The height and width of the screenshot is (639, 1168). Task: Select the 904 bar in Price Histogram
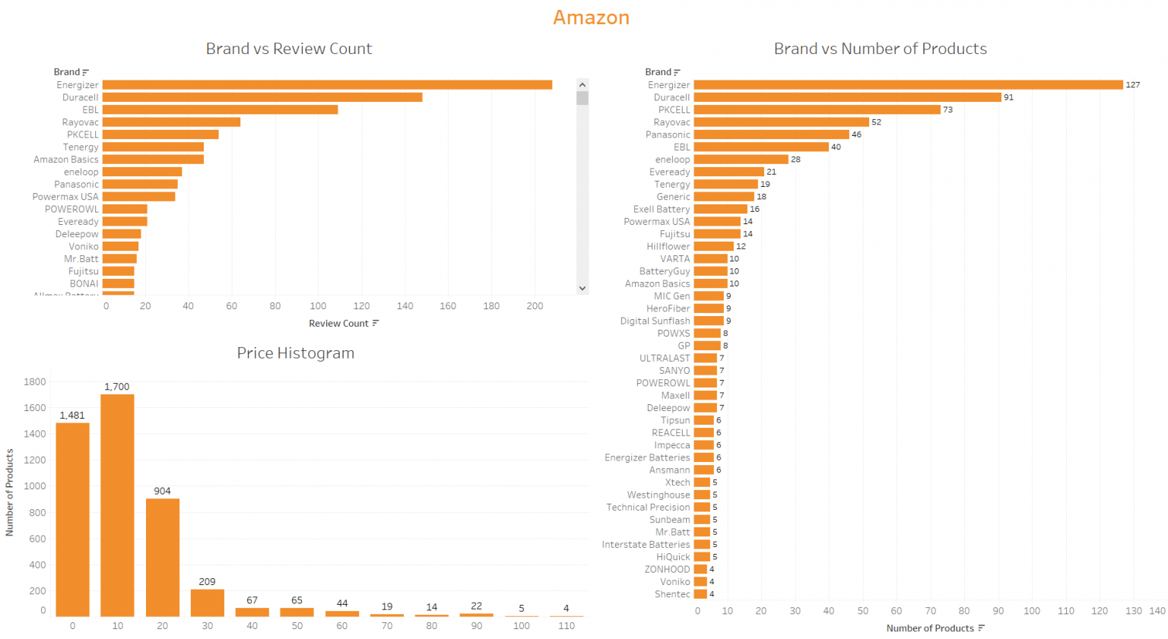coord(162,557)
